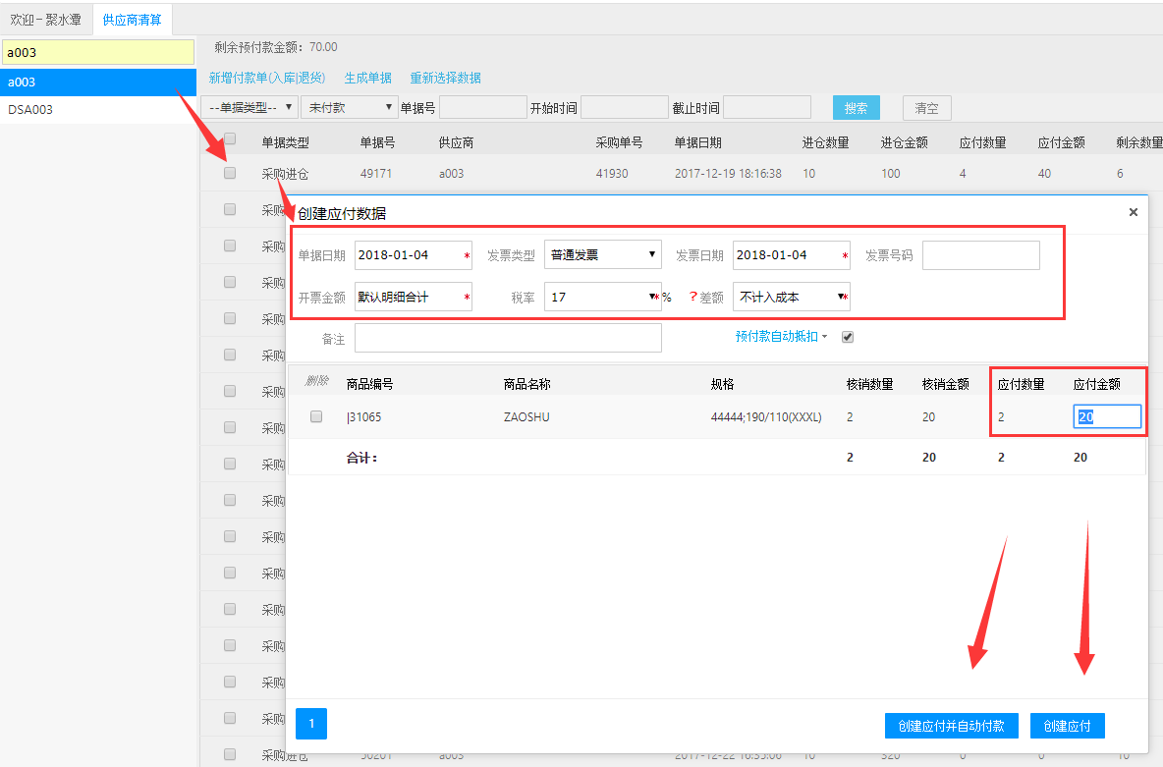Screen dimensions: 1163x767
Task: Click the 搜索 button
Action: (856, 108)
